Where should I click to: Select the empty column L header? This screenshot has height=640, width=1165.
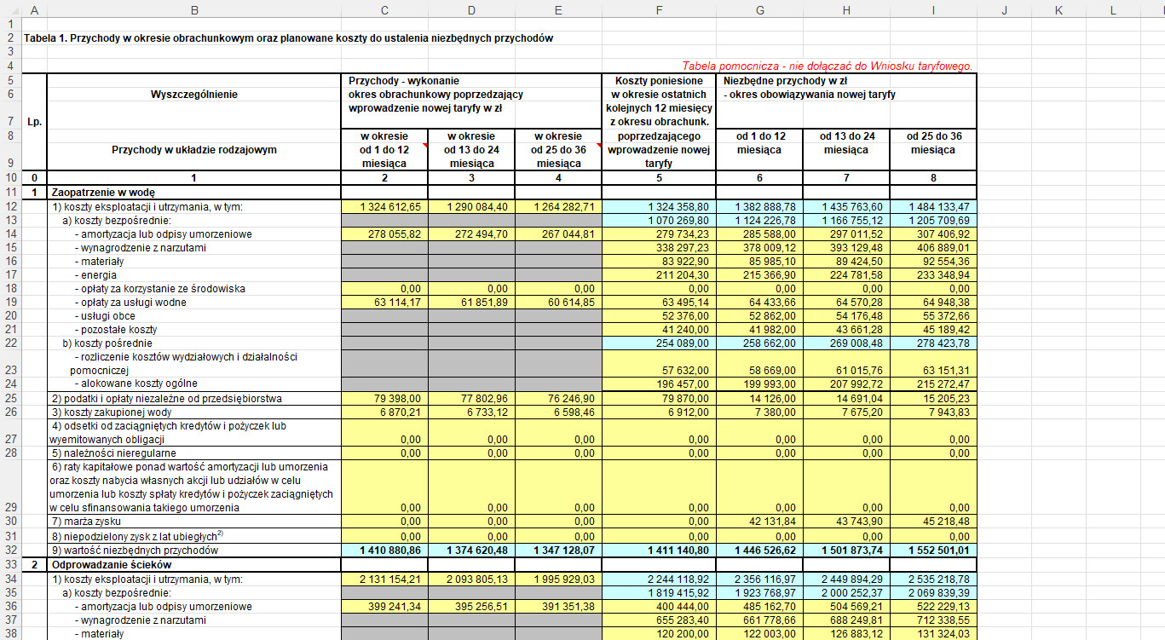coord(1113,10)
